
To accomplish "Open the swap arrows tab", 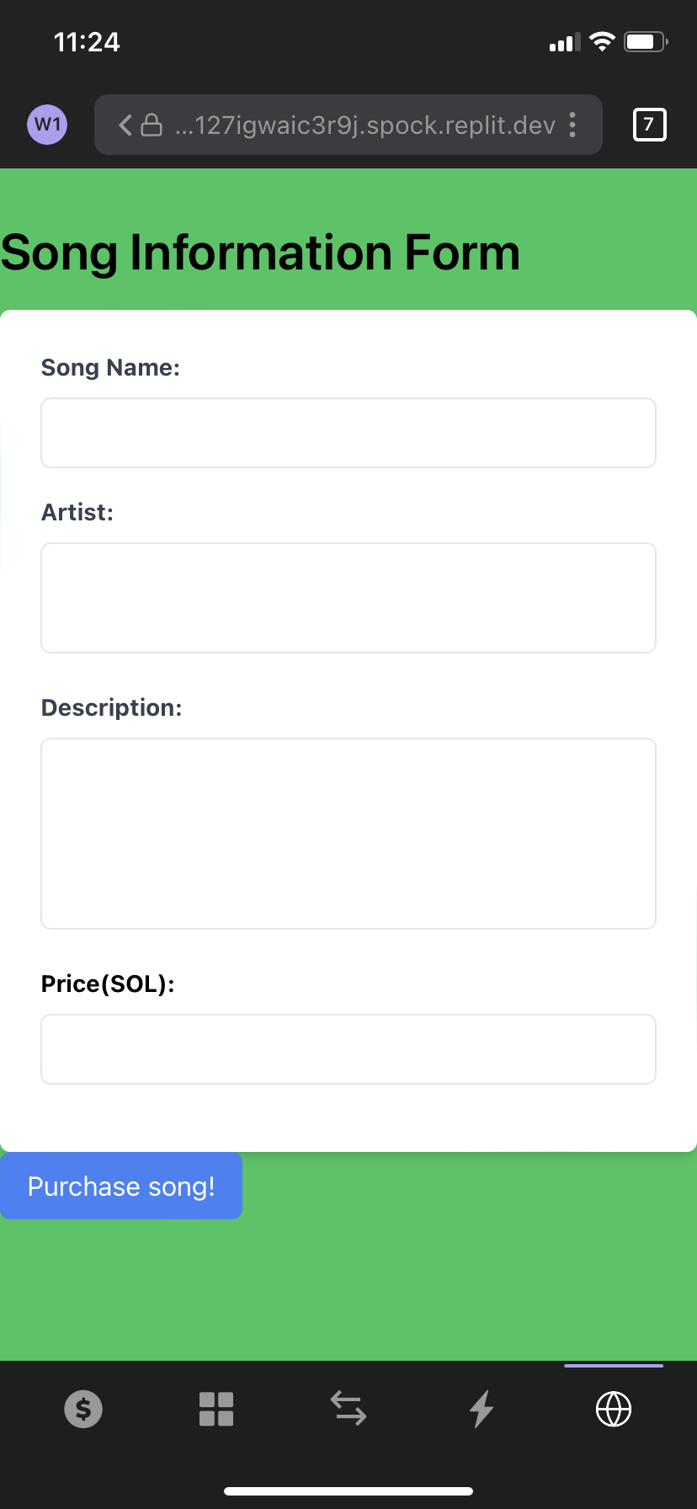I will 348,1409.
